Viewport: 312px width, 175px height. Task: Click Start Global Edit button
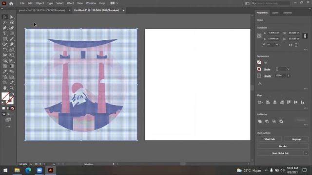[280, 153]
